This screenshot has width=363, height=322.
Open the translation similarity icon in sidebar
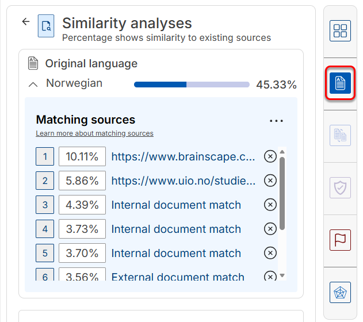pyautogui.click(x=340, y=135)
